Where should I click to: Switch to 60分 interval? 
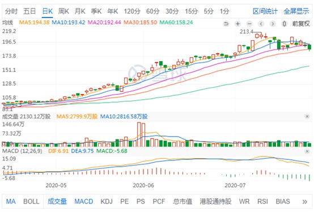click(x=153, y=11)
